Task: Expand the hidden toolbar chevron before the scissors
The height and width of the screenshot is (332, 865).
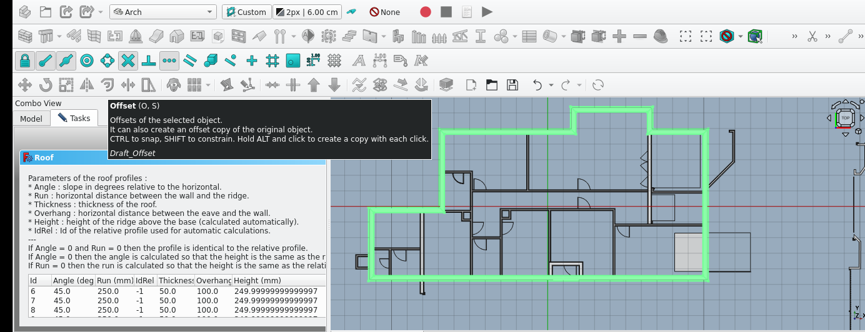Action: 794,36
